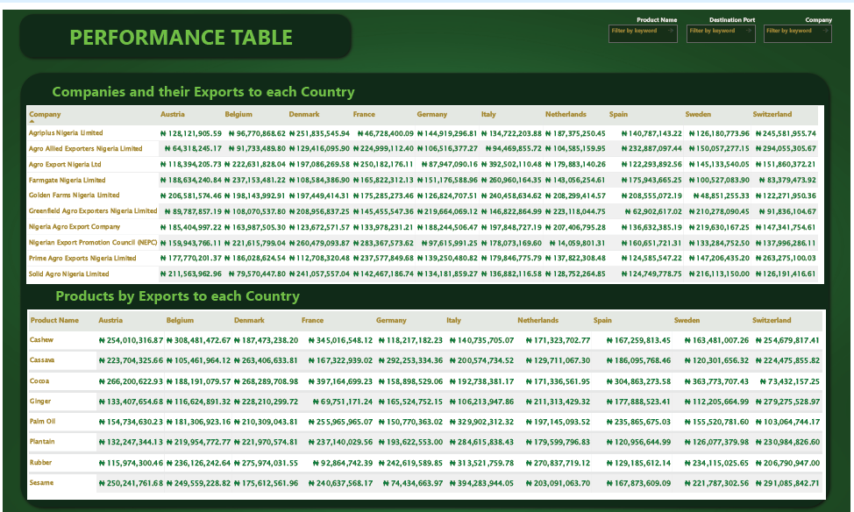This screenshot has height=512, width=854.
Task: Select the Cashew product row
Action: pyautogui.click(x=41, y=339)
